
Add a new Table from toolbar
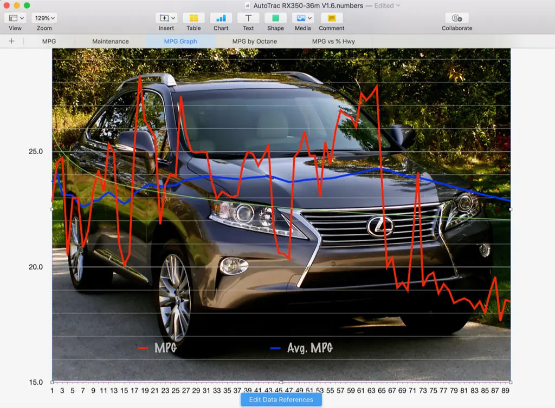(193, 18)
